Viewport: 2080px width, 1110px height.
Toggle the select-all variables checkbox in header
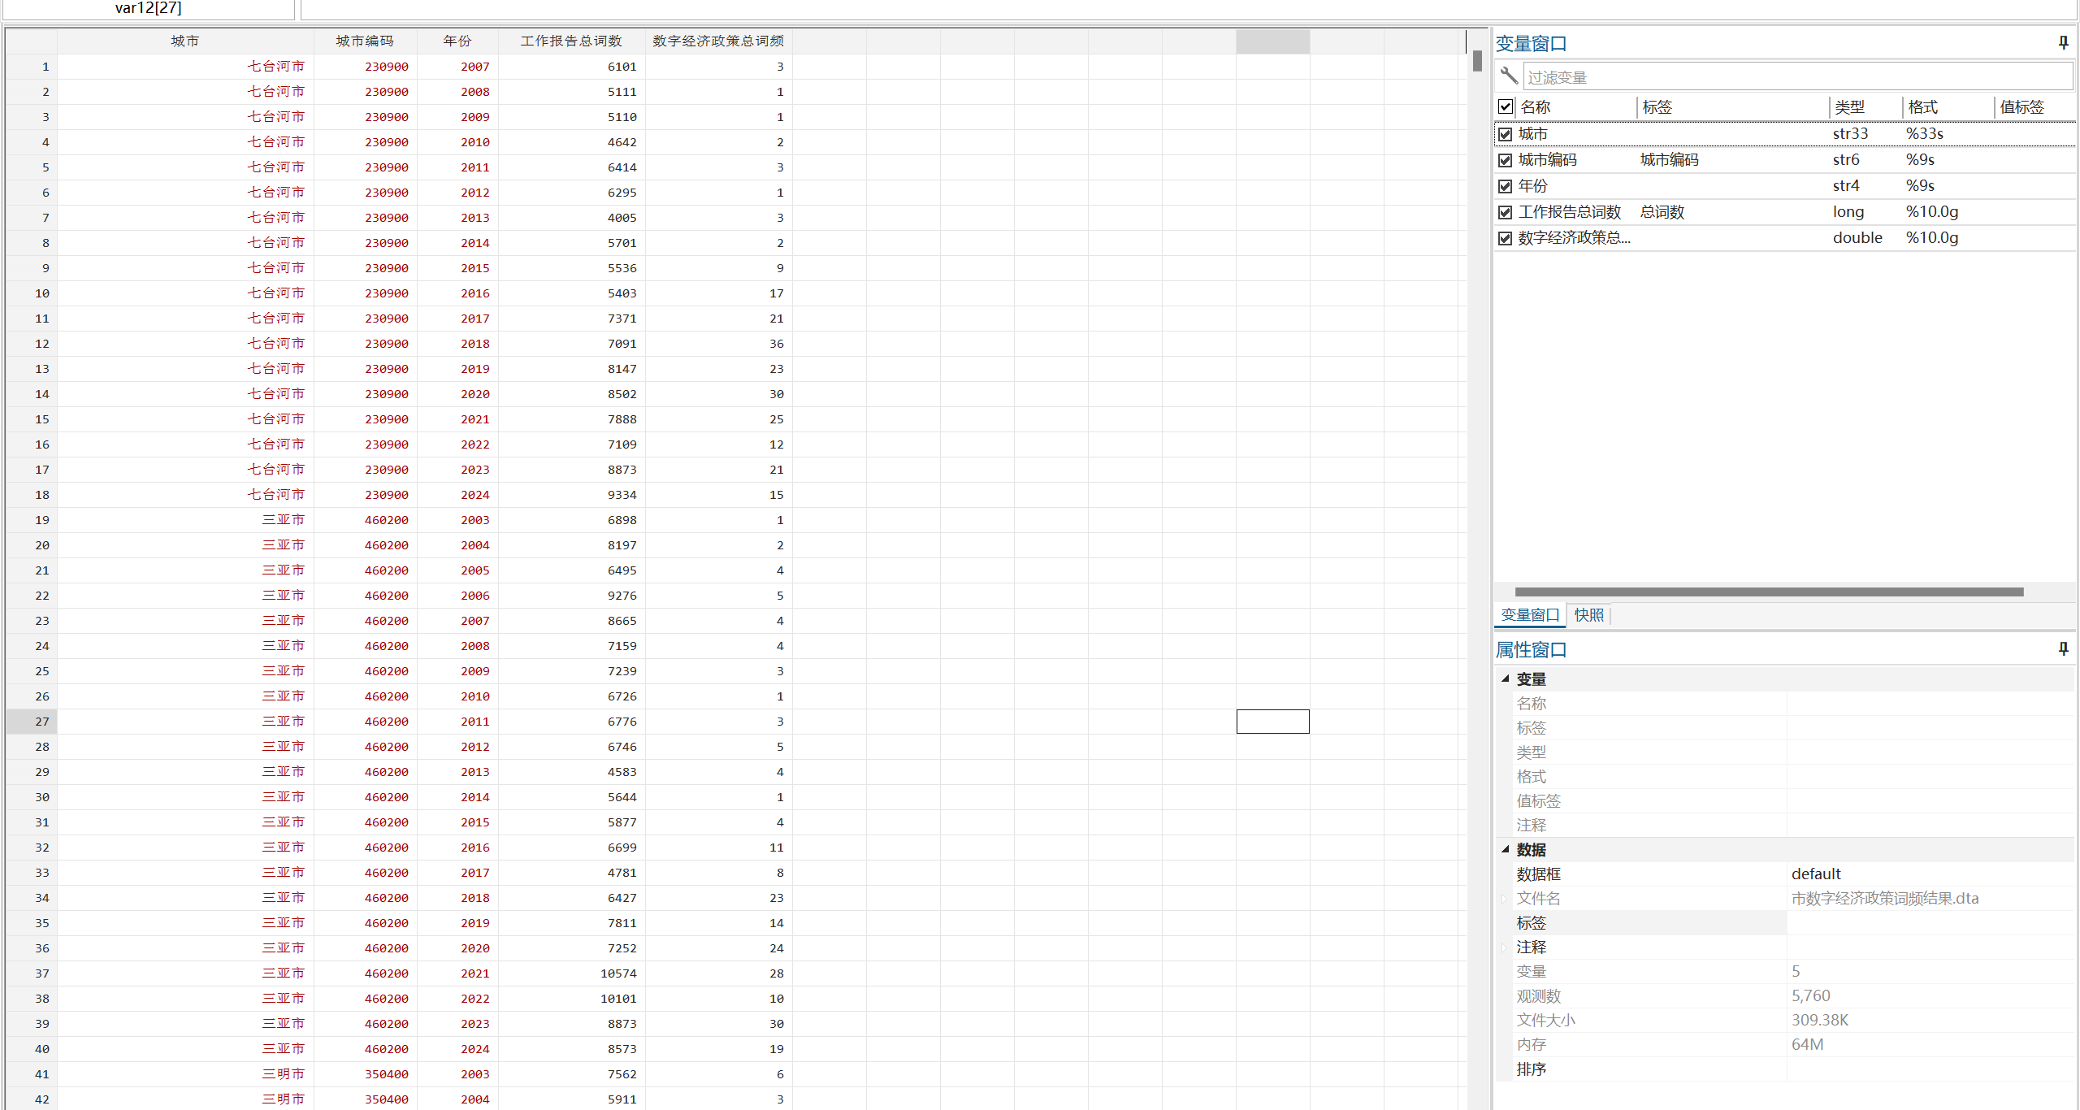click(x=1506, y=107)
